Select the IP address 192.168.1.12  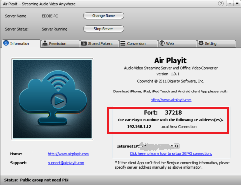[x=139, y=127]
